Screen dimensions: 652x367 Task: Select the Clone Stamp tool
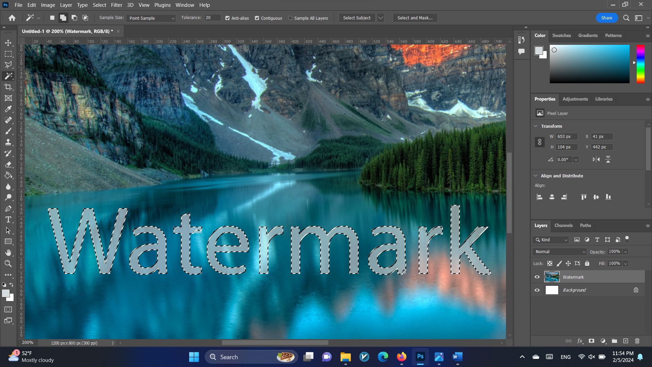point(8,142)
